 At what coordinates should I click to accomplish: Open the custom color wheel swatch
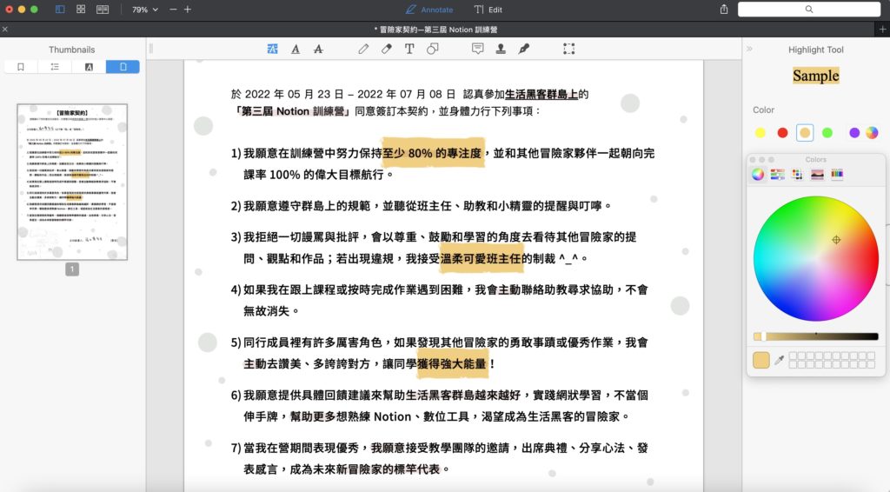tap(872, 133)
